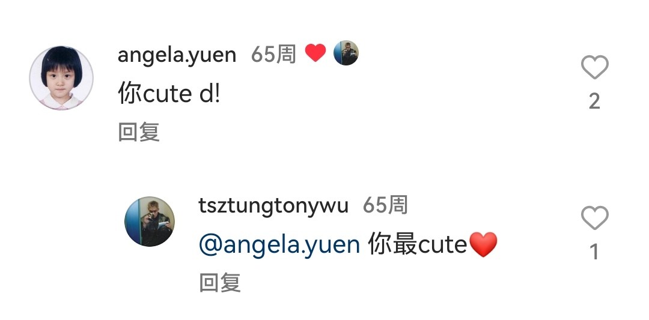Like angela.yuen's comment with heart icon
Viewport: 649px width, 320px height.
(595, 67)
